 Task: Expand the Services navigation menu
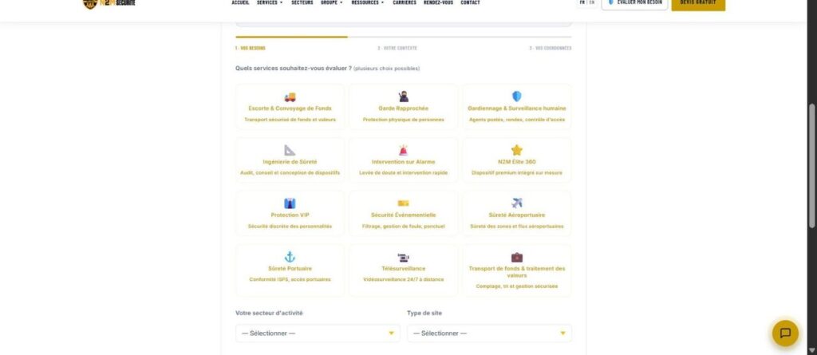270,2
